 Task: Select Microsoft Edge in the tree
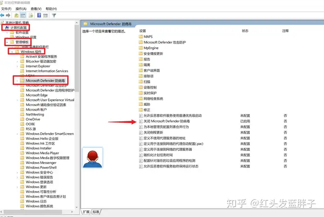tap(36, 95)
